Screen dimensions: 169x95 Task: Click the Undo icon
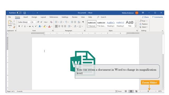(x=29, y=13)
